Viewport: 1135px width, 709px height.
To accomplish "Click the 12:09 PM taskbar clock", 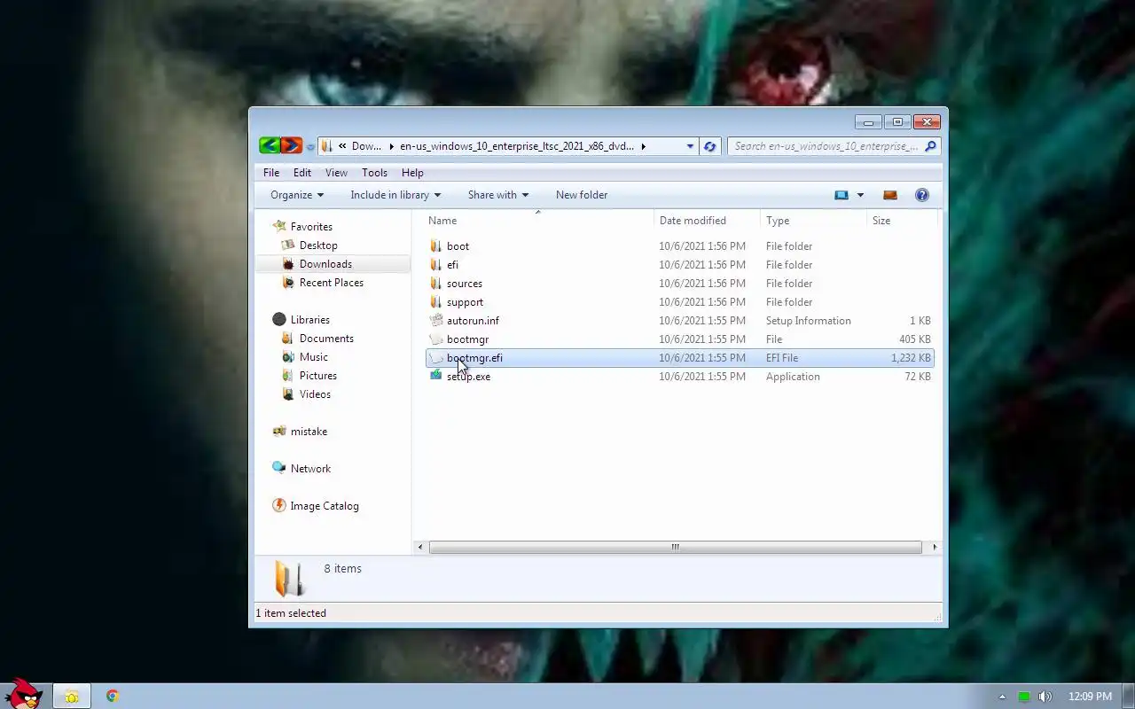I will (x=1090, y=697).
